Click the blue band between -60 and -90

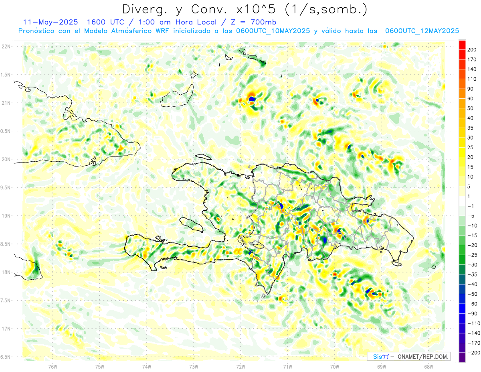click(x=462, y=309)
